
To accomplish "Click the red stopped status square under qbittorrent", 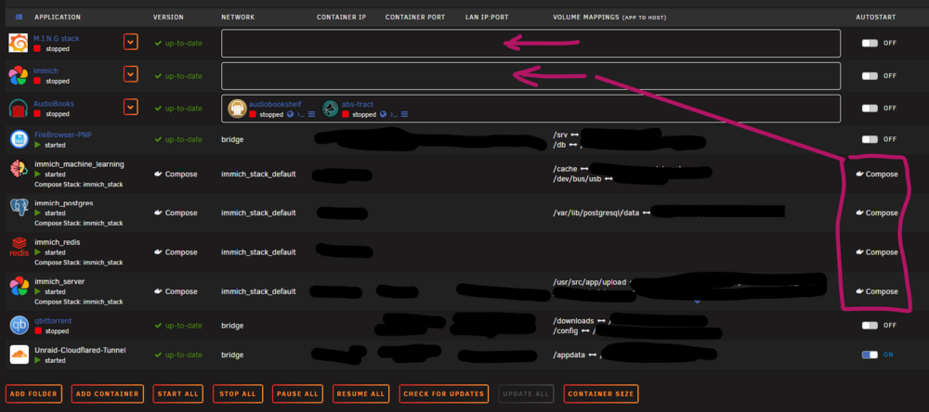I will (x=37, y=331).
